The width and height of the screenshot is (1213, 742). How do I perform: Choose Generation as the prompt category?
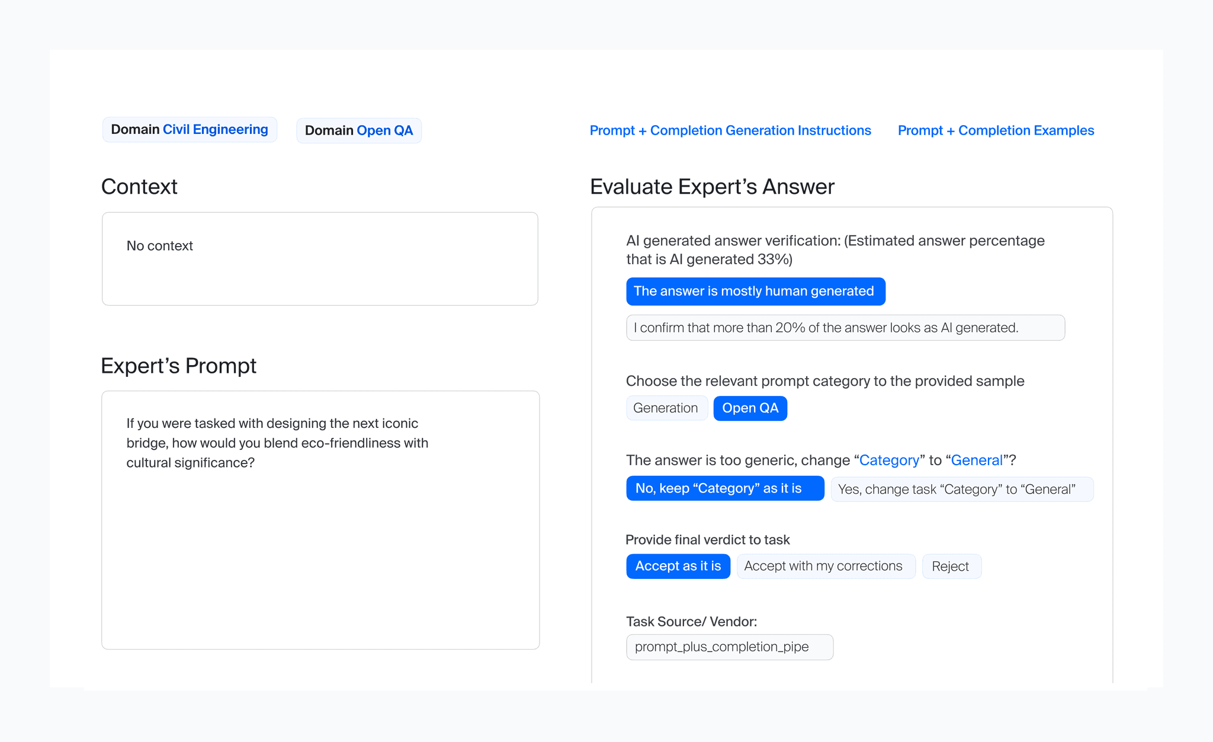tap(666, 408)
